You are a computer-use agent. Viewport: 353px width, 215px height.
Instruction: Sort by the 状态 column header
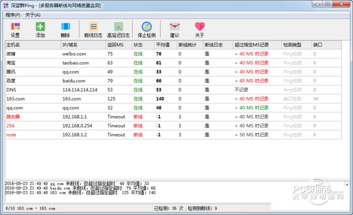click(x=143, y=45)
